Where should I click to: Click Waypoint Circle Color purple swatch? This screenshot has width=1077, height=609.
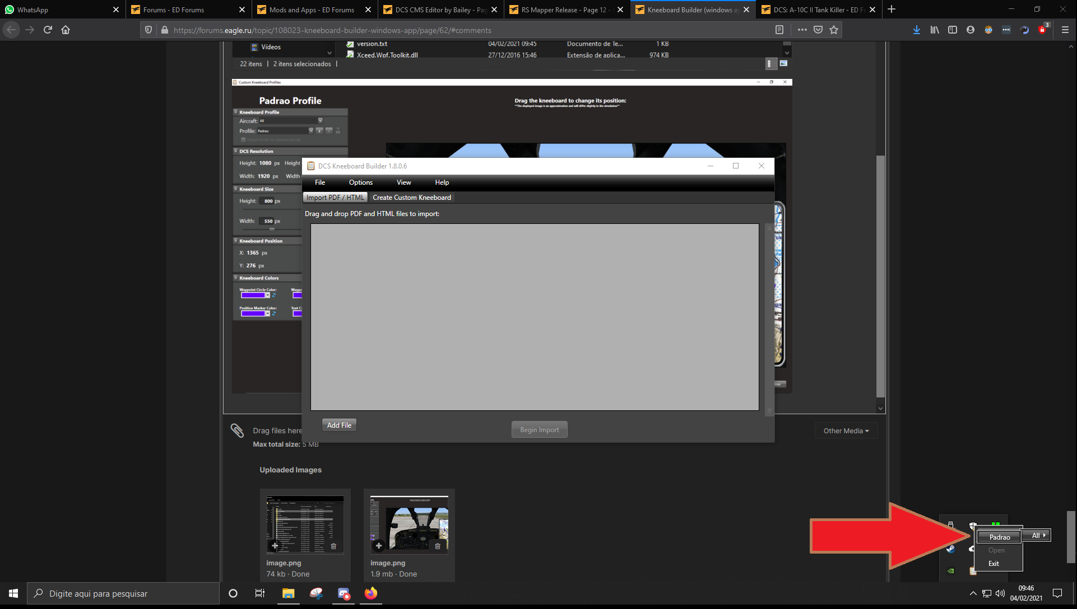pyautogui.click(x=252, y=295)
